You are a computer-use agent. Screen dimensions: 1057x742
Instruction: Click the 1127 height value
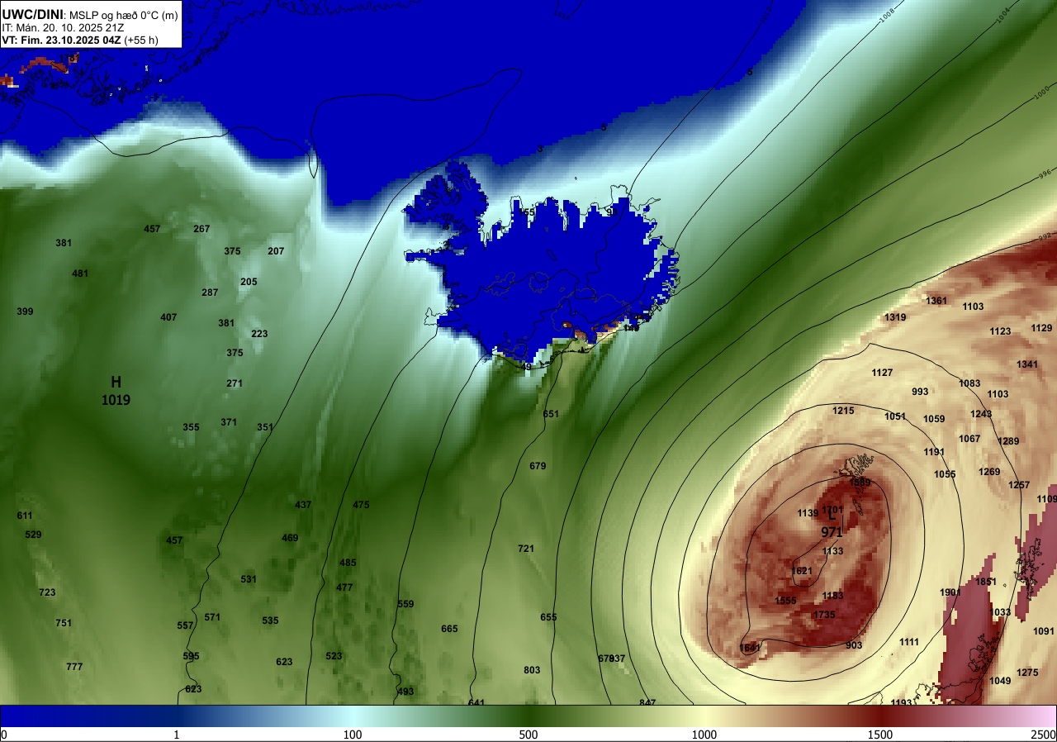click(x=882, y=373)
